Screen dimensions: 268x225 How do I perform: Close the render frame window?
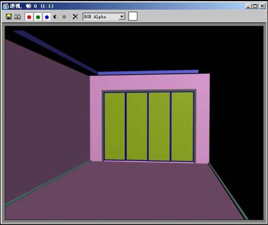(262, 6)
